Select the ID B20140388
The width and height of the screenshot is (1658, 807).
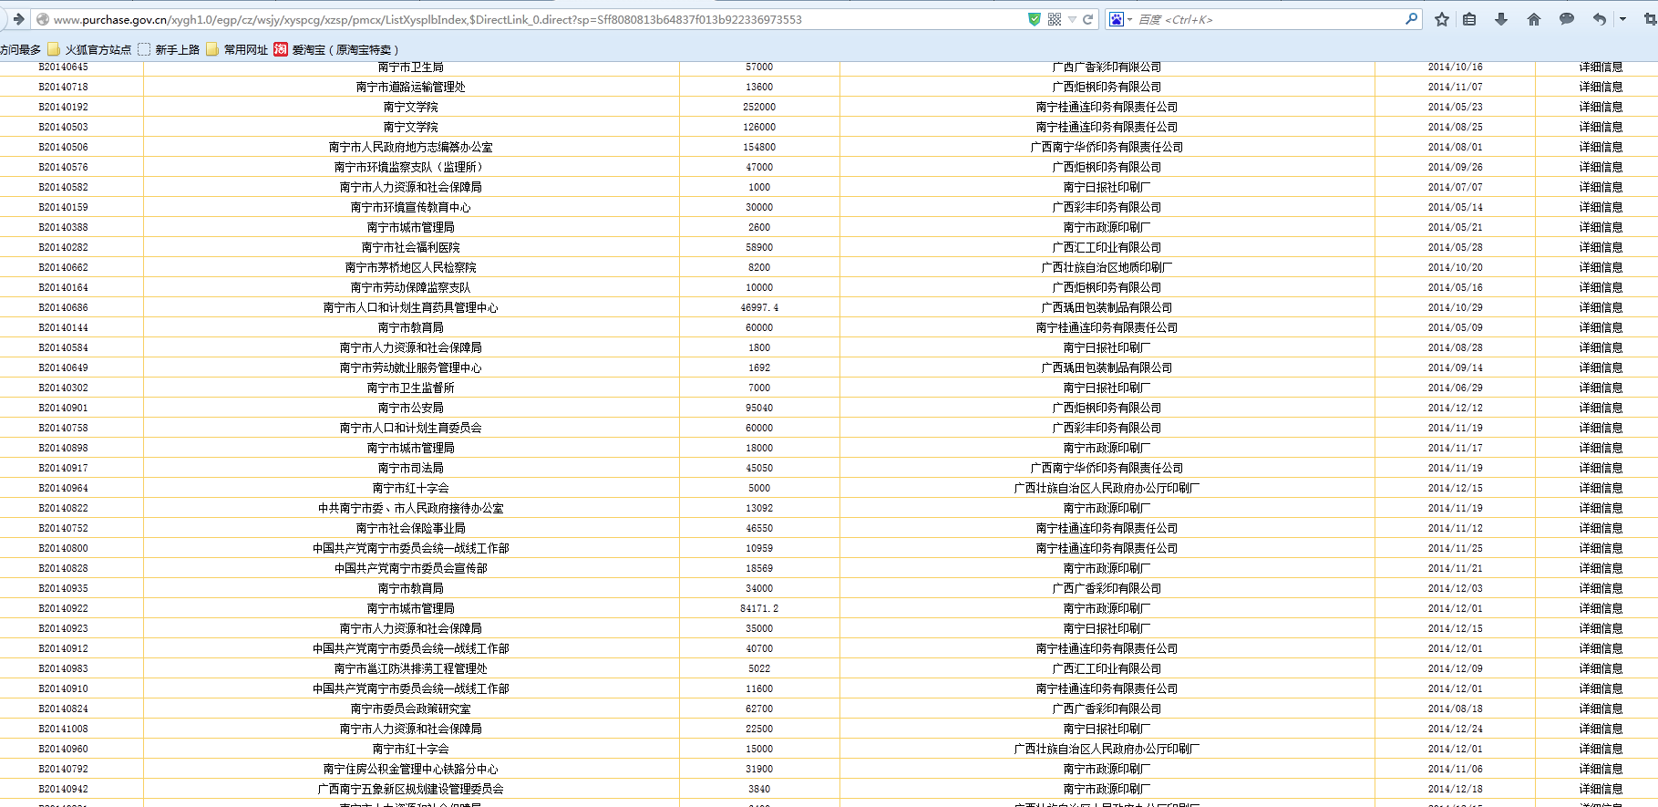pos(64,227)
